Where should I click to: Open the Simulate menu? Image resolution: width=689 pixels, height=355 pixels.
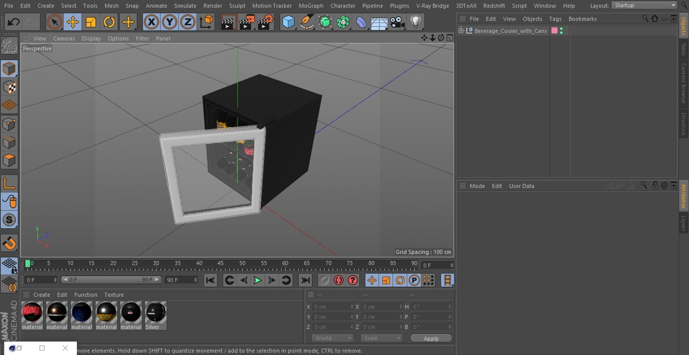coord(185,6)
